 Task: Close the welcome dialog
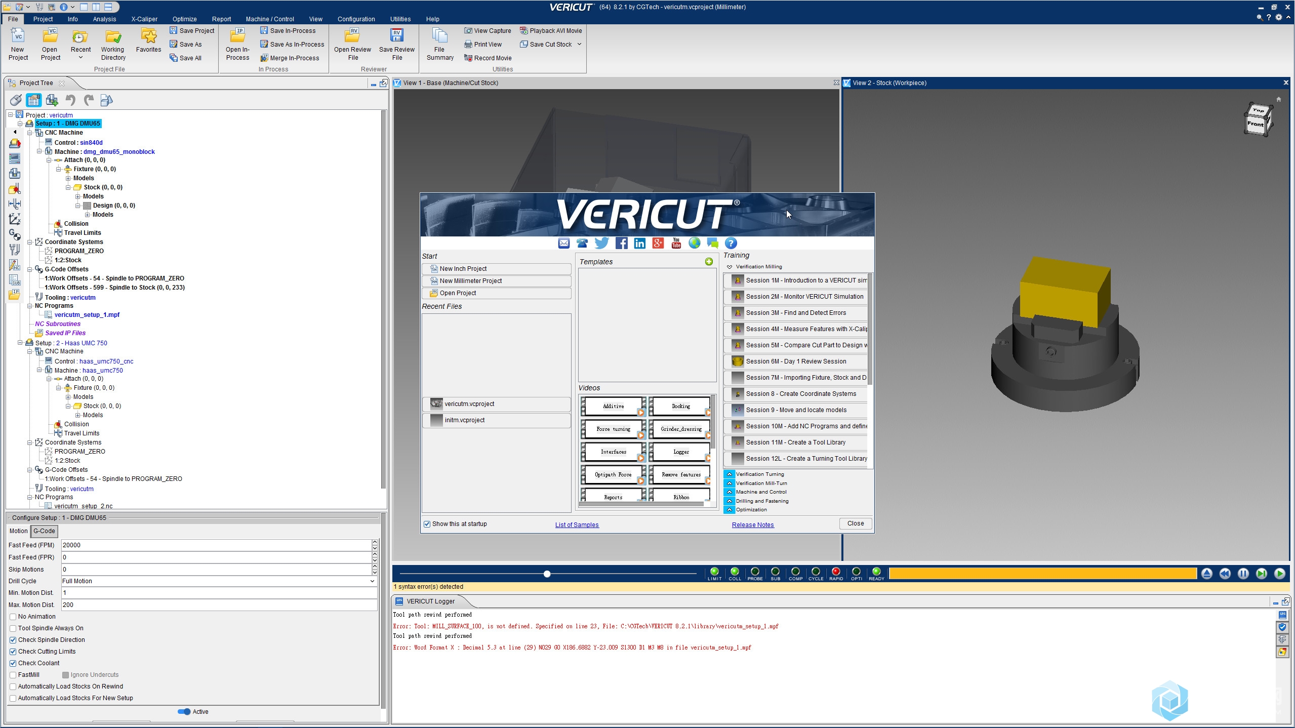pyautogui.click(x=855, y=523)
